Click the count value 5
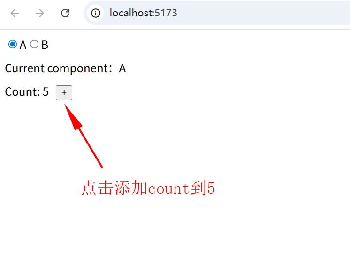This screenshot has height=258, width=350. [x=46, y=92]
